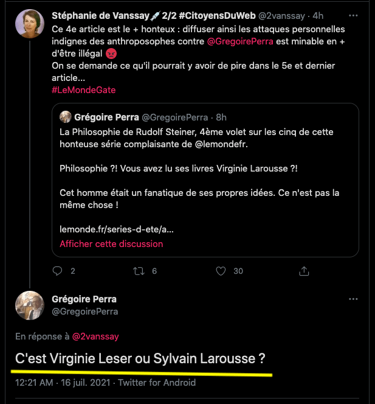Viewport: 375px width, 404px height.
Task: Open Stéphanie de Vanssay's profile picture
Action: [29, 24]
